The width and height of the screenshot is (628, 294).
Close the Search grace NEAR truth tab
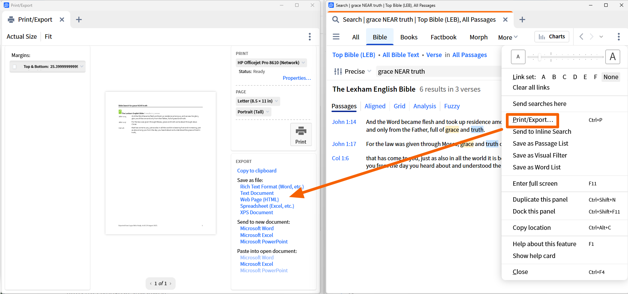coord(505,20)
